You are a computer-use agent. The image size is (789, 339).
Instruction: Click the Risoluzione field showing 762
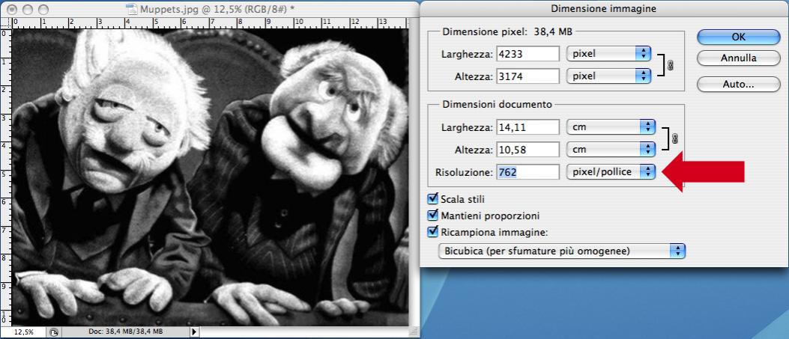pos(527,172)
